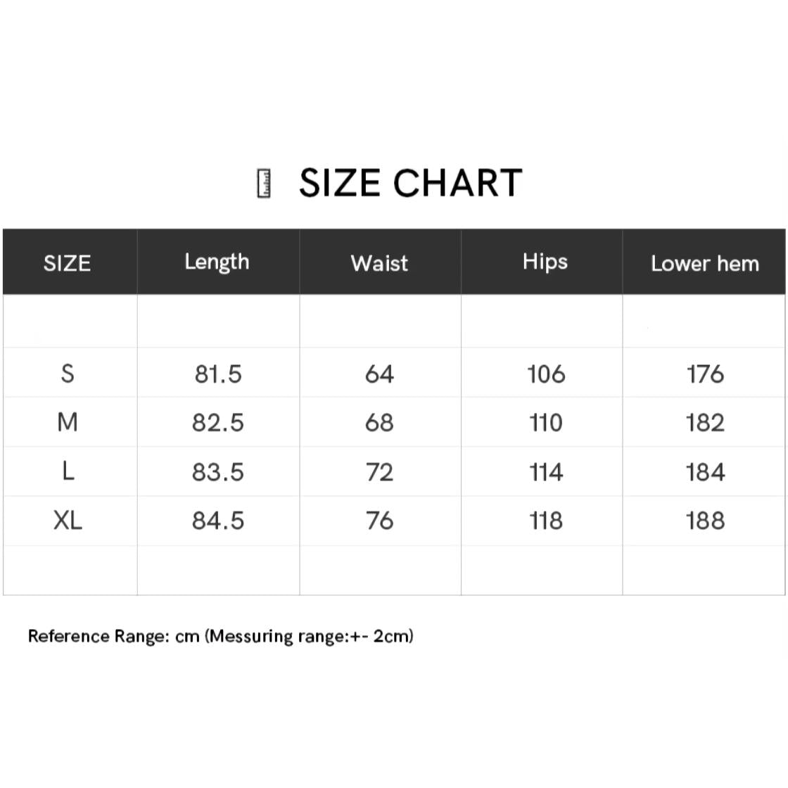Image resolution: width=788 pixels, height=788 pixels.
Task: Select the 84.5 length cell
Action: click(x=218, y=521)
